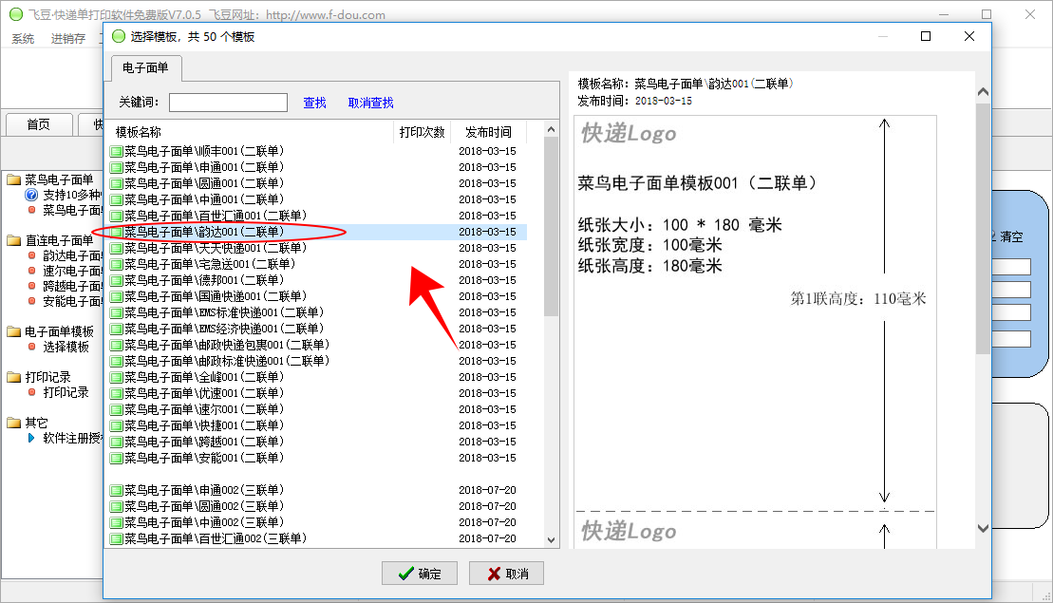Click the icon beside 德邦001(二联单) template
Image resolution: width=1053 pixels, height=603 pixels.
(x=116, y=281)
